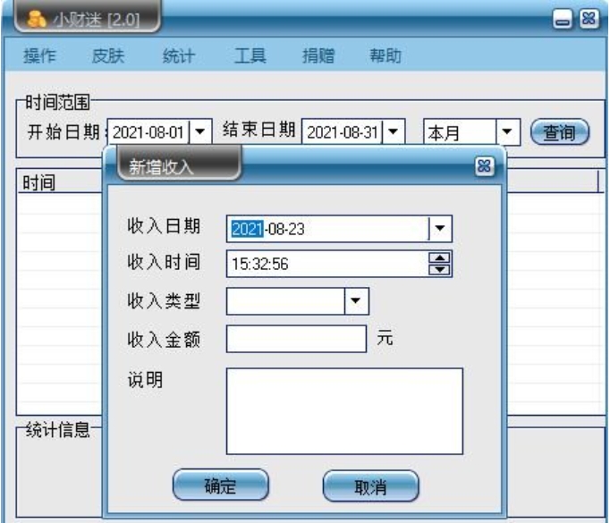The height and width of the screenshot is (523, 610).
Task: Open the 帮助 menu
Action: click(x=385, y=56)
